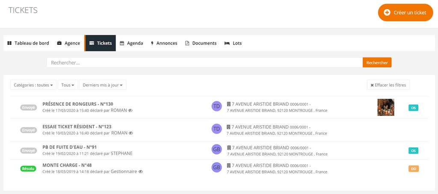The image size is (438, 194).
Task: Toggle the eye icon next to Gestionnaire
Action: point(141,172)
